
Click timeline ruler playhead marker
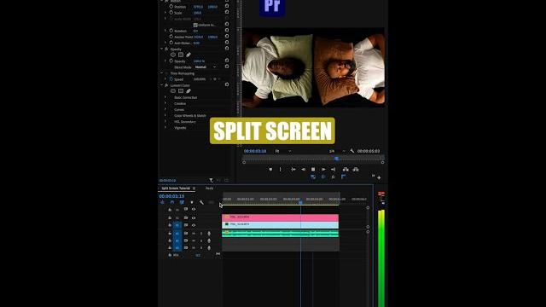tap(300, 202)
